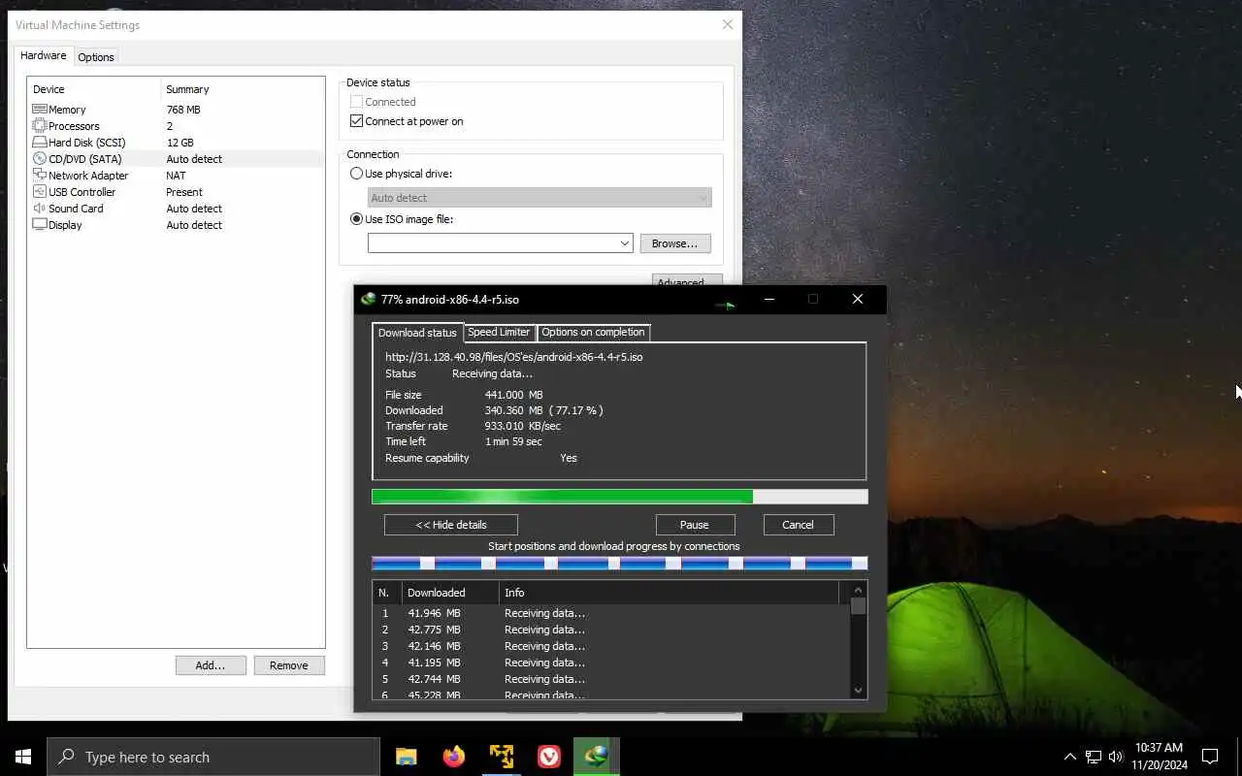The width and height of the screenshot is (1242, 776).
Task: Select Use ISO image file option
Action: click(356, 219)
